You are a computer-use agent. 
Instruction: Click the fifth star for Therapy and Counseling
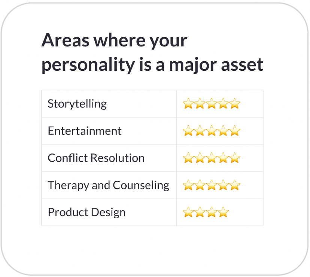[x=234, y=185]
